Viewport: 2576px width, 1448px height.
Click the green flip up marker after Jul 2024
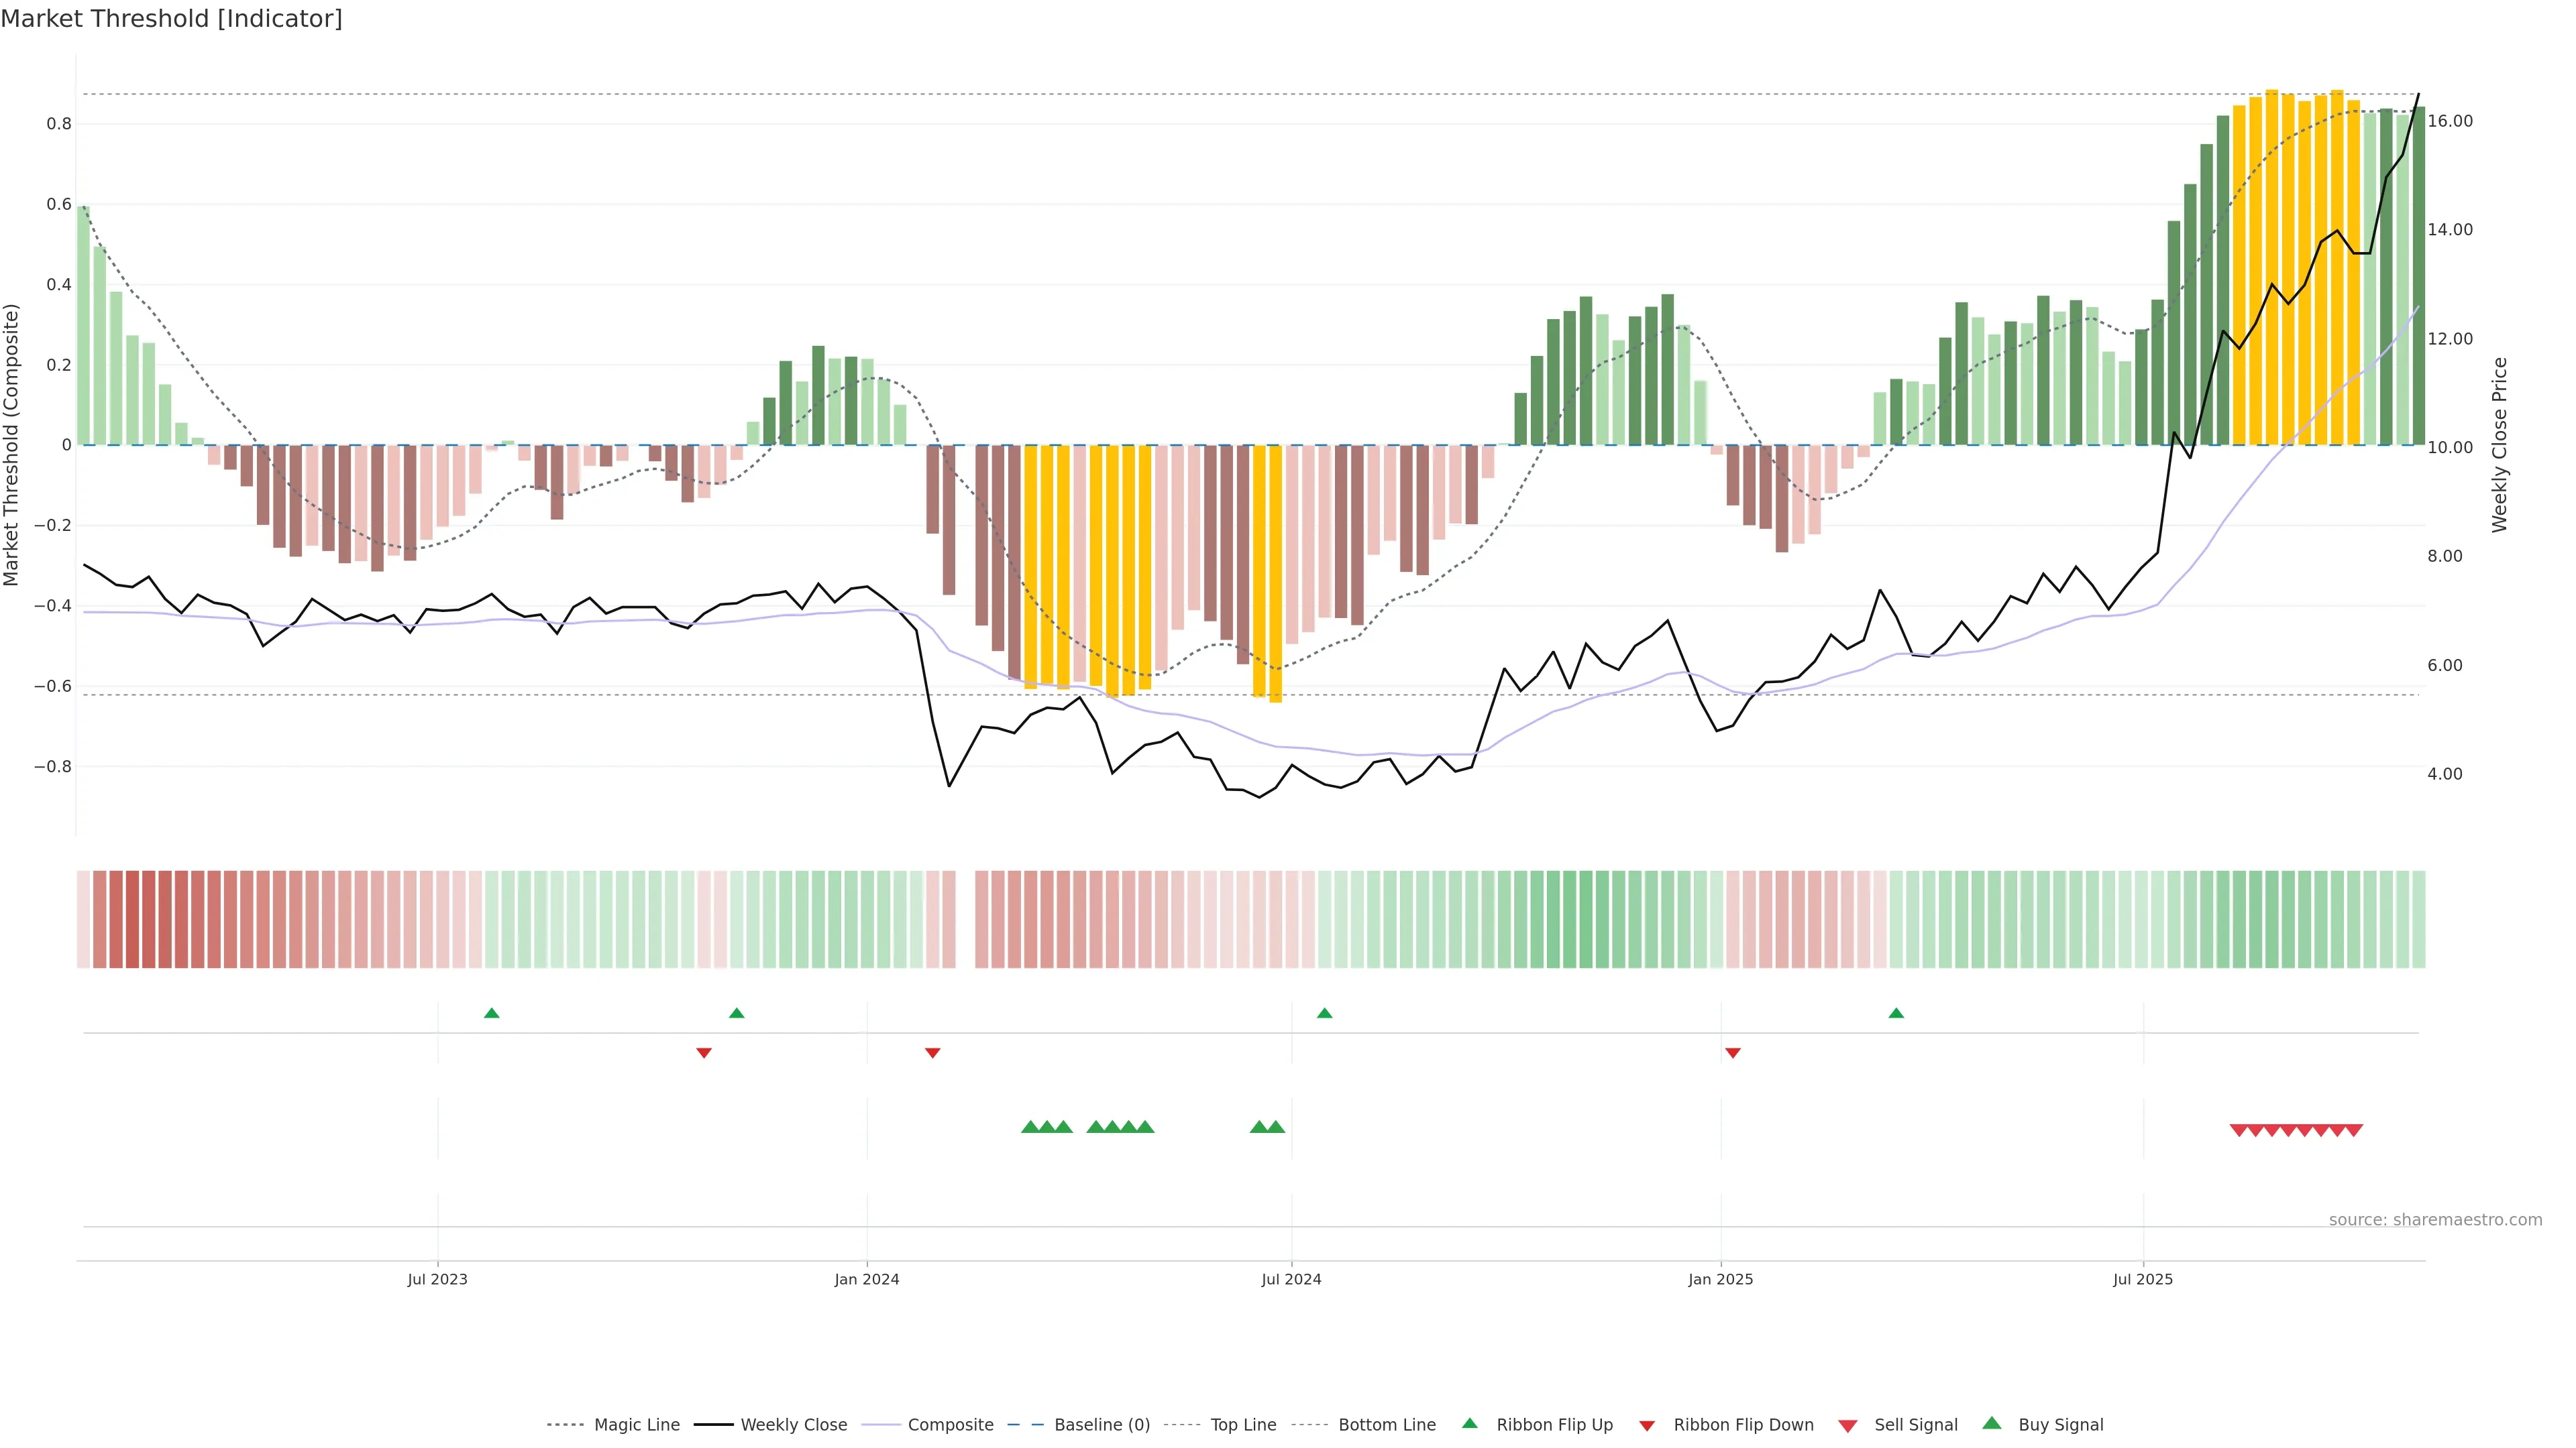pyautogui.click(x=1325, y=1014)
